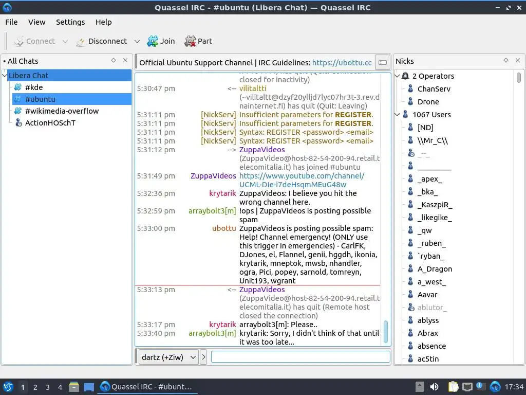This screenshot has height=395, width=526.
Task: Select A_Dragon in the nick list
Action: (435, 269)
